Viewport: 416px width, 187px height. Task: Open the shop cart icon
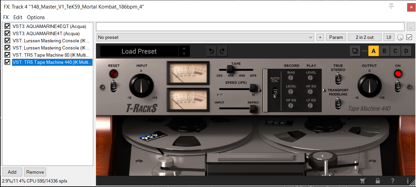[x=363, y=181]
